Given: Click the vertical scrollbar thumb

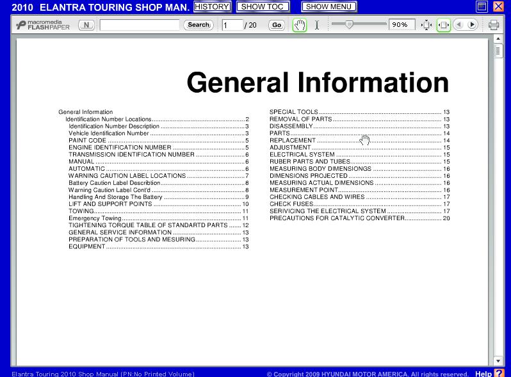Looking at the screenshot, I should pos(498,51).
